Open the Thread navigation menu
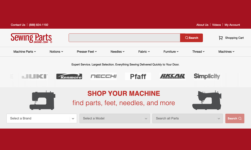Viewport: 251px width, 150px height. pos(198,52)
